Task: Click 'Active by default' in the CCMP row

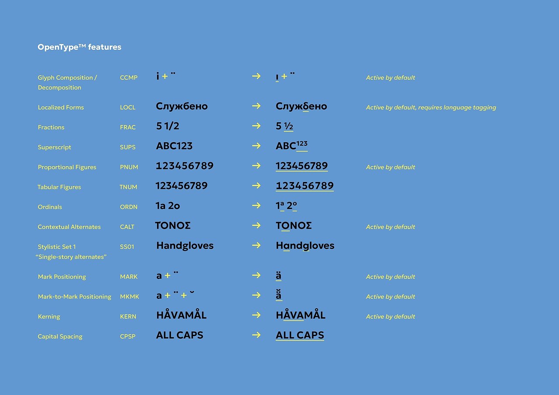Action: (x=391, y=78)
